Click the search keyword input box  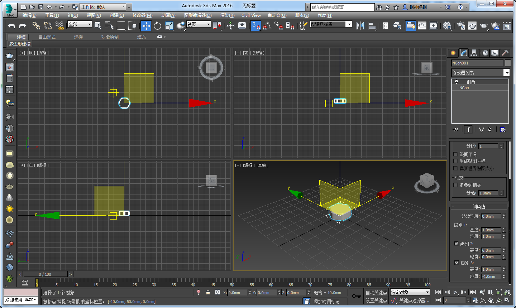[x=342, y=7]
